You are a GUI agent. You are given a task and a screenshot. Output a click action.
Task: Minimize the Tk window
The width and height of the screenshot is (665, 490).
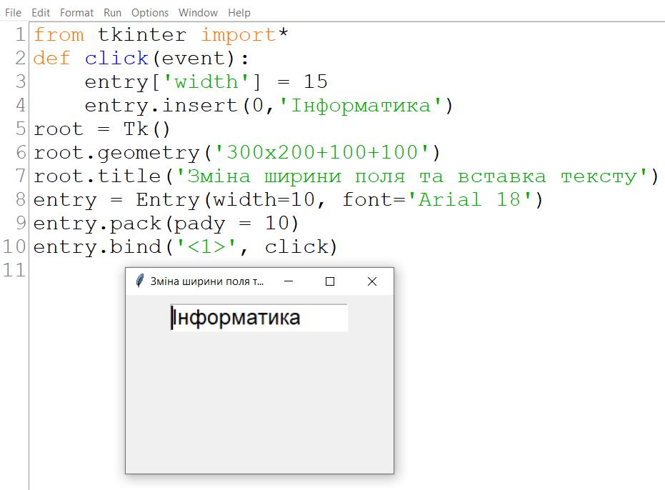coord(289,281)
